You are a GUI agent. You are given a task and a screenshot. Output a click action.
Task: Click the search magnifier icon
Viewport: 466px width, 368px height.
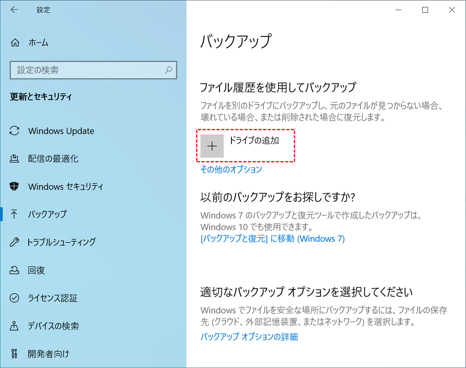tap(169, 70)
